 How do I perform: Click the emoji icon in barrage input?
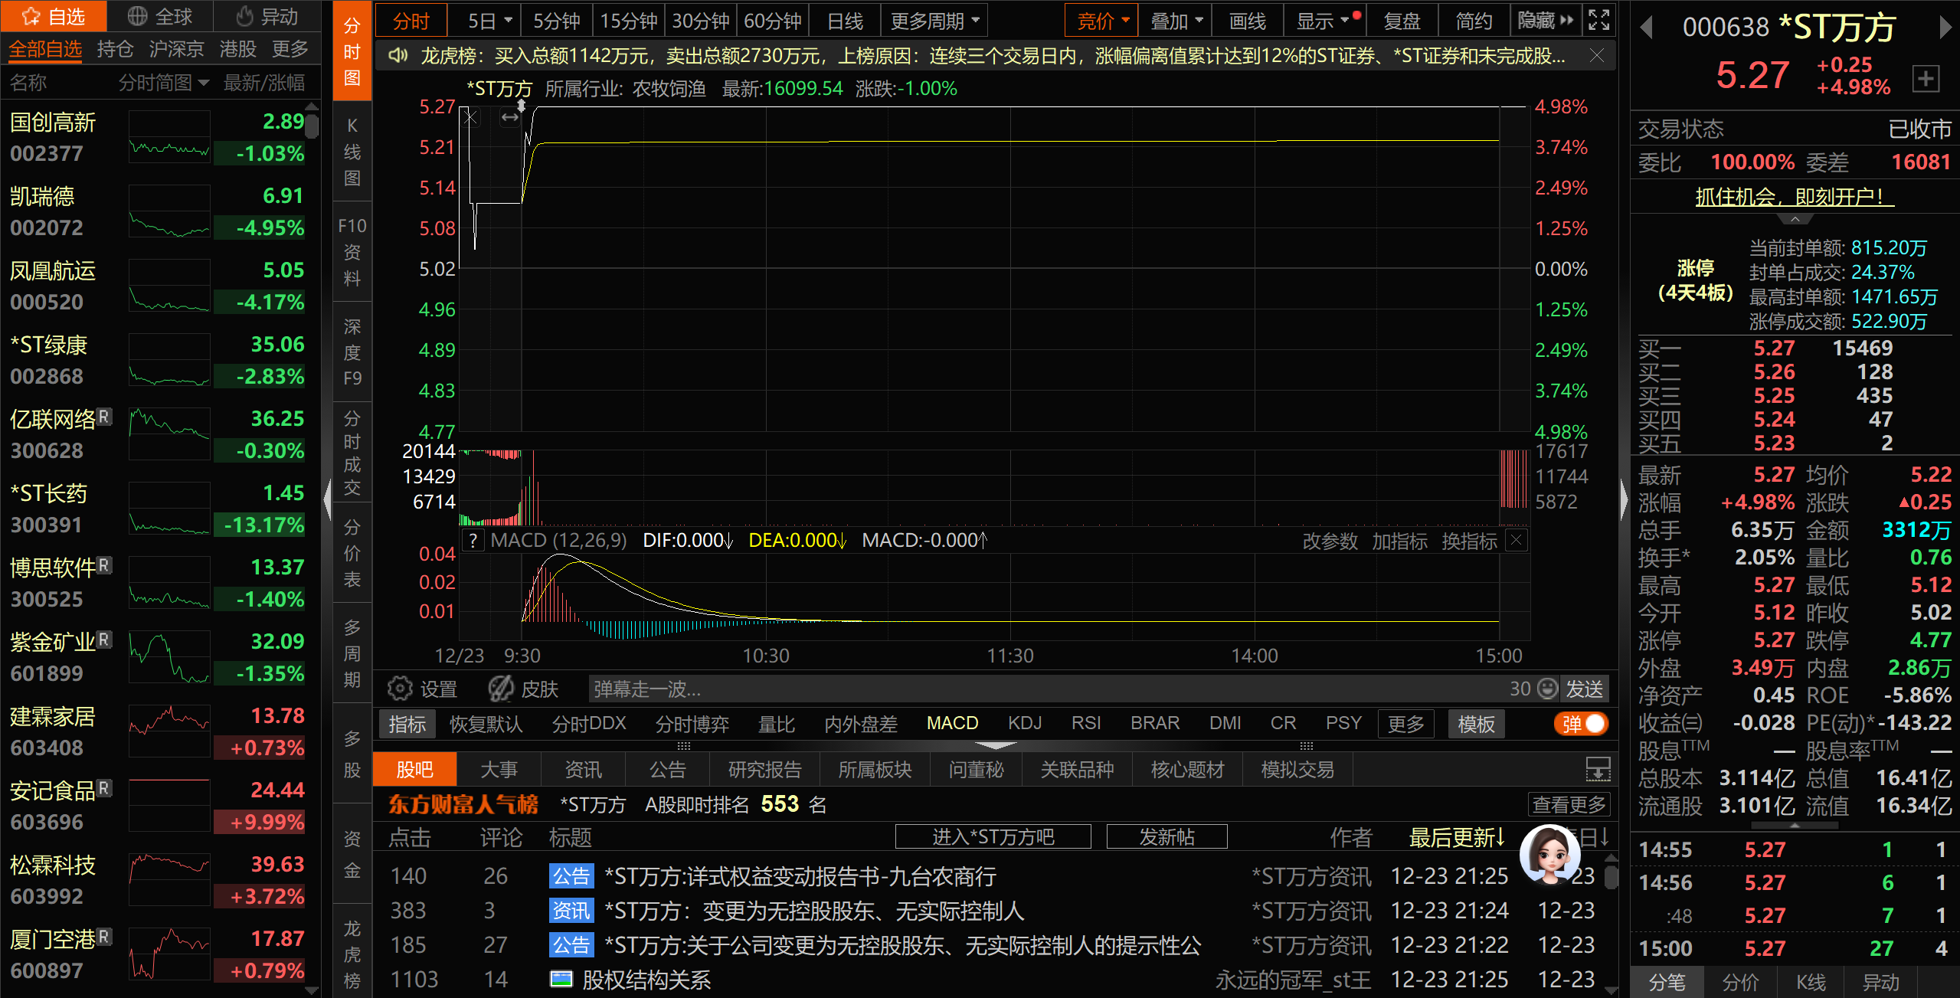[1548, 689]
